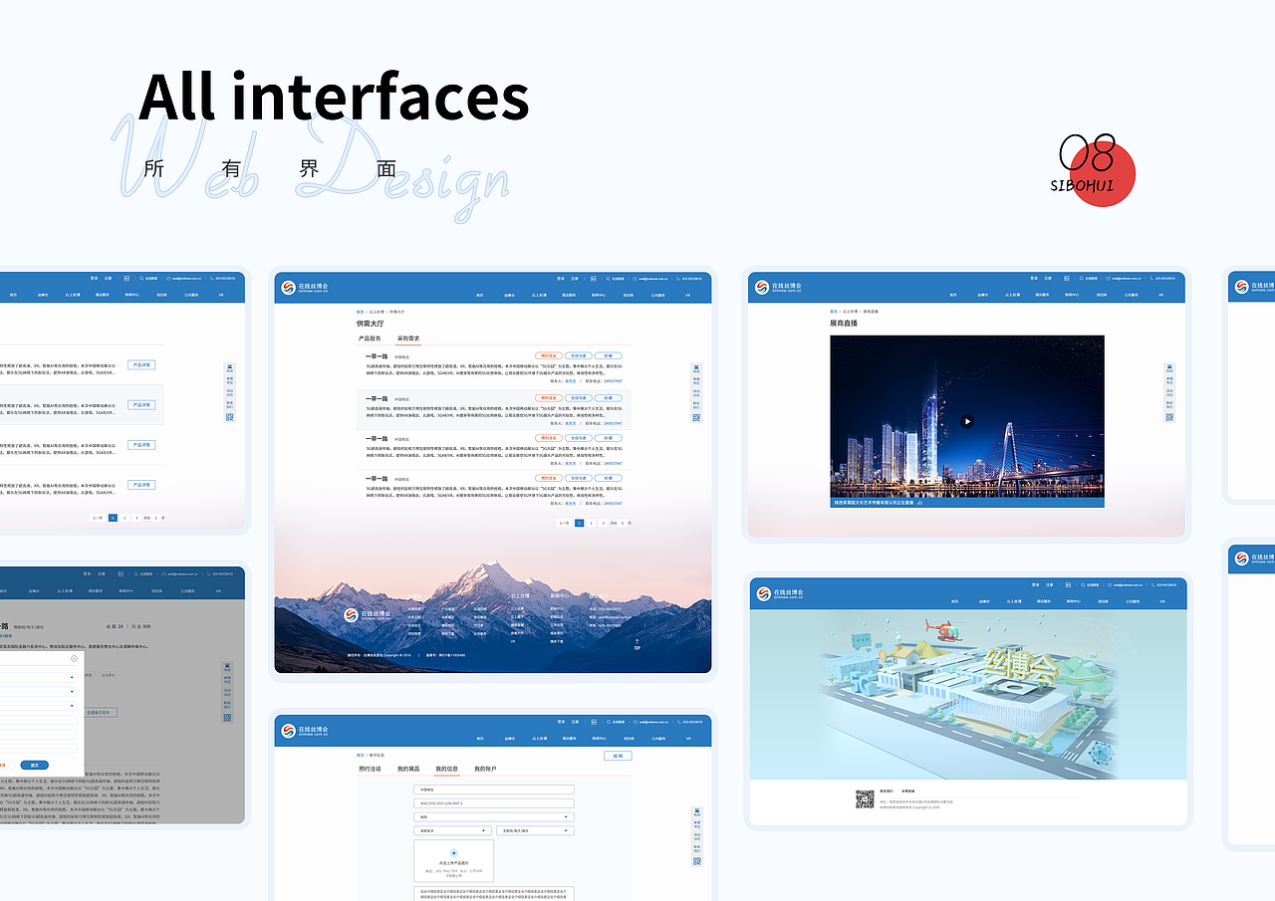1275x901 pixels.
Task: Play the exhibitor live video (展商直播)
Action: [x=967, y=421]
